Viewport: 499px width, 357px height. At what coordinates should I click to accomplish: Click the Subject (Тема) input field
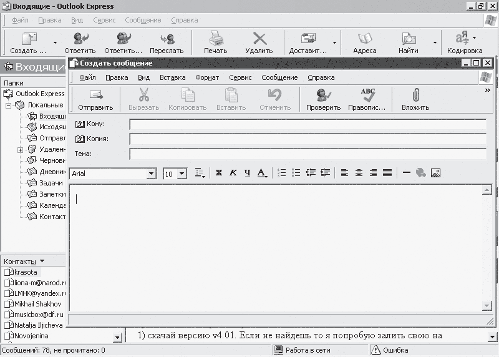308,154
